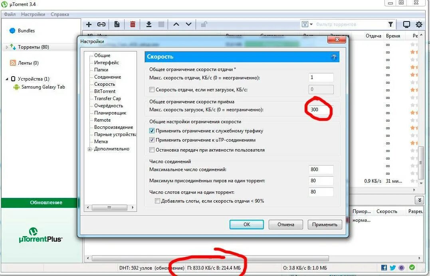This screenshot has height=276, width=430.
Task: Click the Unlock Bundle padlock icon
Action: pos(204,24)
